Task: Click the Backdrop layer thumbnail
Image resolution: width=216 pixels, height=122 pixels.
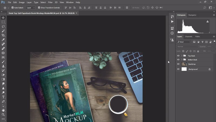Action: (184, 64)
